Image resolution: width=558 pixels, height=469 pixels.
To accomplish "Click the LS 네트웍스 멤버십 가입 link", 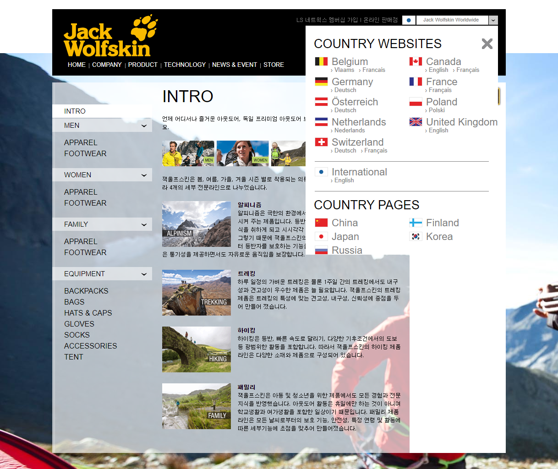I will [327, 20].
